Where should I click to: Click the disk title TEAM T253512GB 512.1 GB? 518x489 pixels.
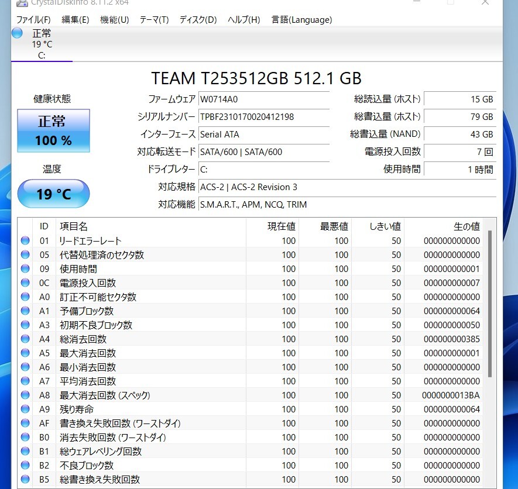pyautogui.click(x=256, y=78)
